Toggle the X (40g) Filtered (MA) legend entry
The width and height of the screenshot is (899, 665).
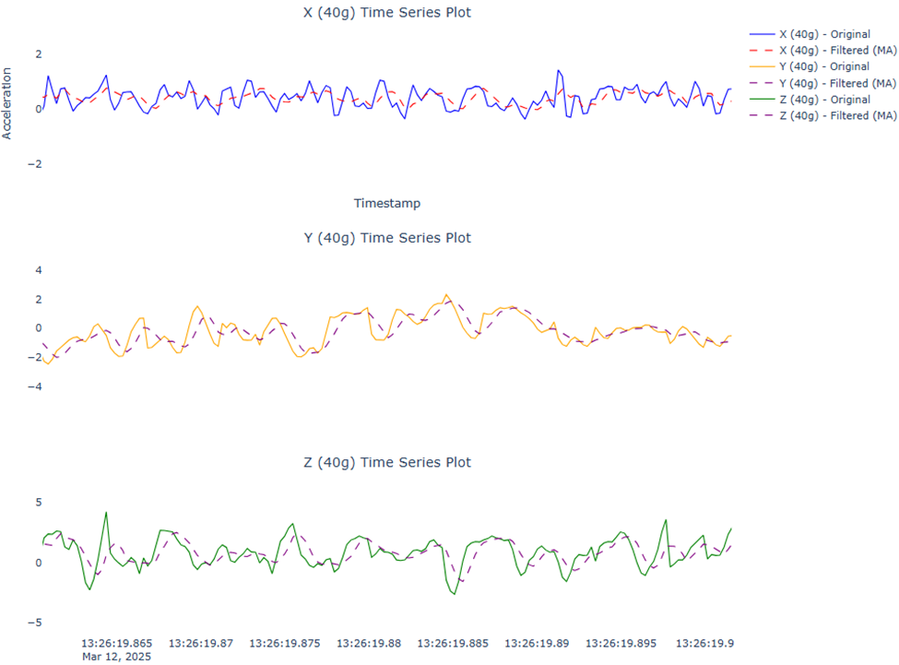click(x=834, y=50)
